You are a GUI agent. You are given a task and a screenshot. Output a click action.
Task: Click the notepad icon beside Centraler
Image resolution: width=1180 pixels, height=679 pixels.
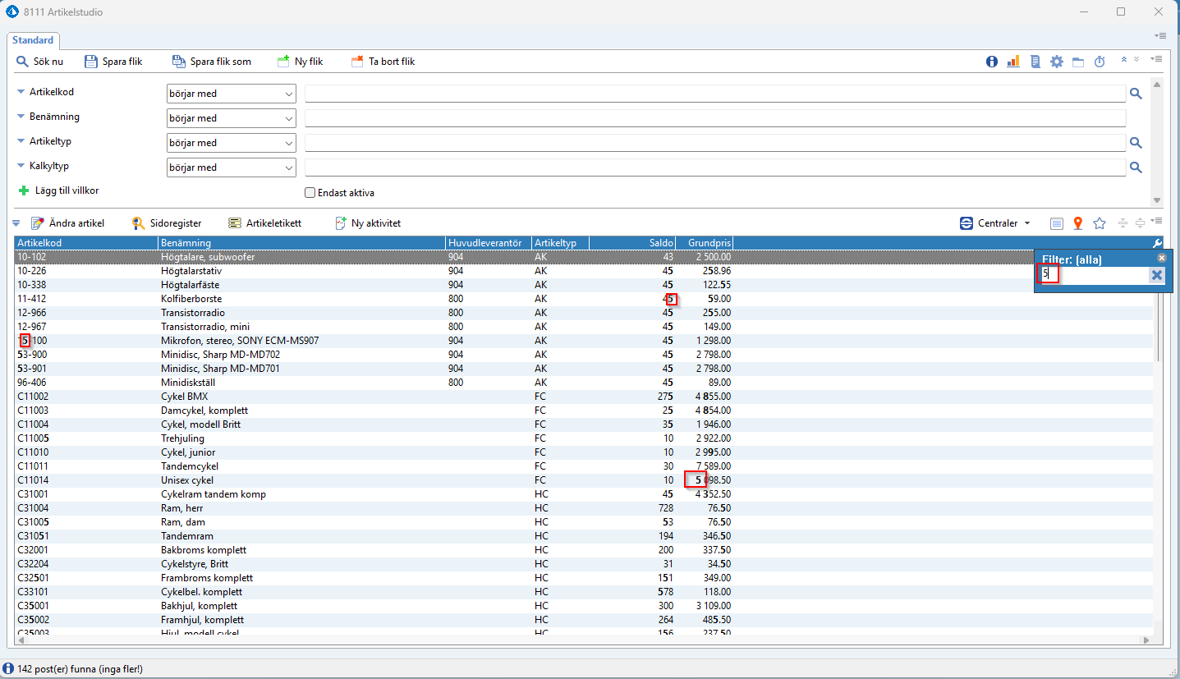pos(1057,223)
